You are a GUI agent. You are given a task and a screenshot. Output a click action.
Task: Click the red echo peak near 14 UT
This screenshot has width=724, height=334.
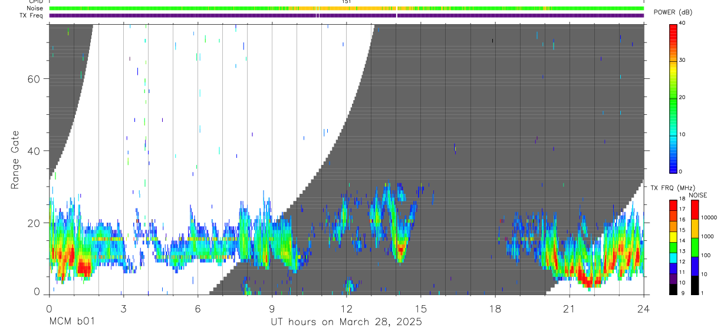(401, 250)
